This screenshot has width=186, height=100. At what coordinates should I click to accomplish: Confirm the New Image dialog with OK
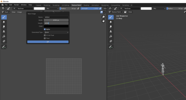pyautogui.click(x=48, y=42)
